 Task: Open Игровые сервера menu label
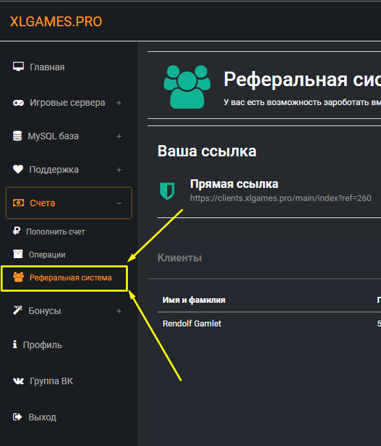point(68,102)
